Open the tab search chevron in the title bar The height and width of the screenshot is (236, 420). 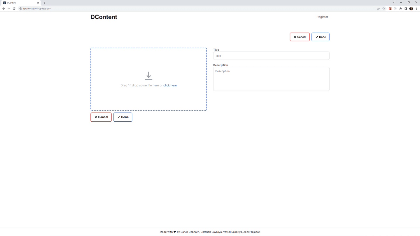tap(393, 2)
